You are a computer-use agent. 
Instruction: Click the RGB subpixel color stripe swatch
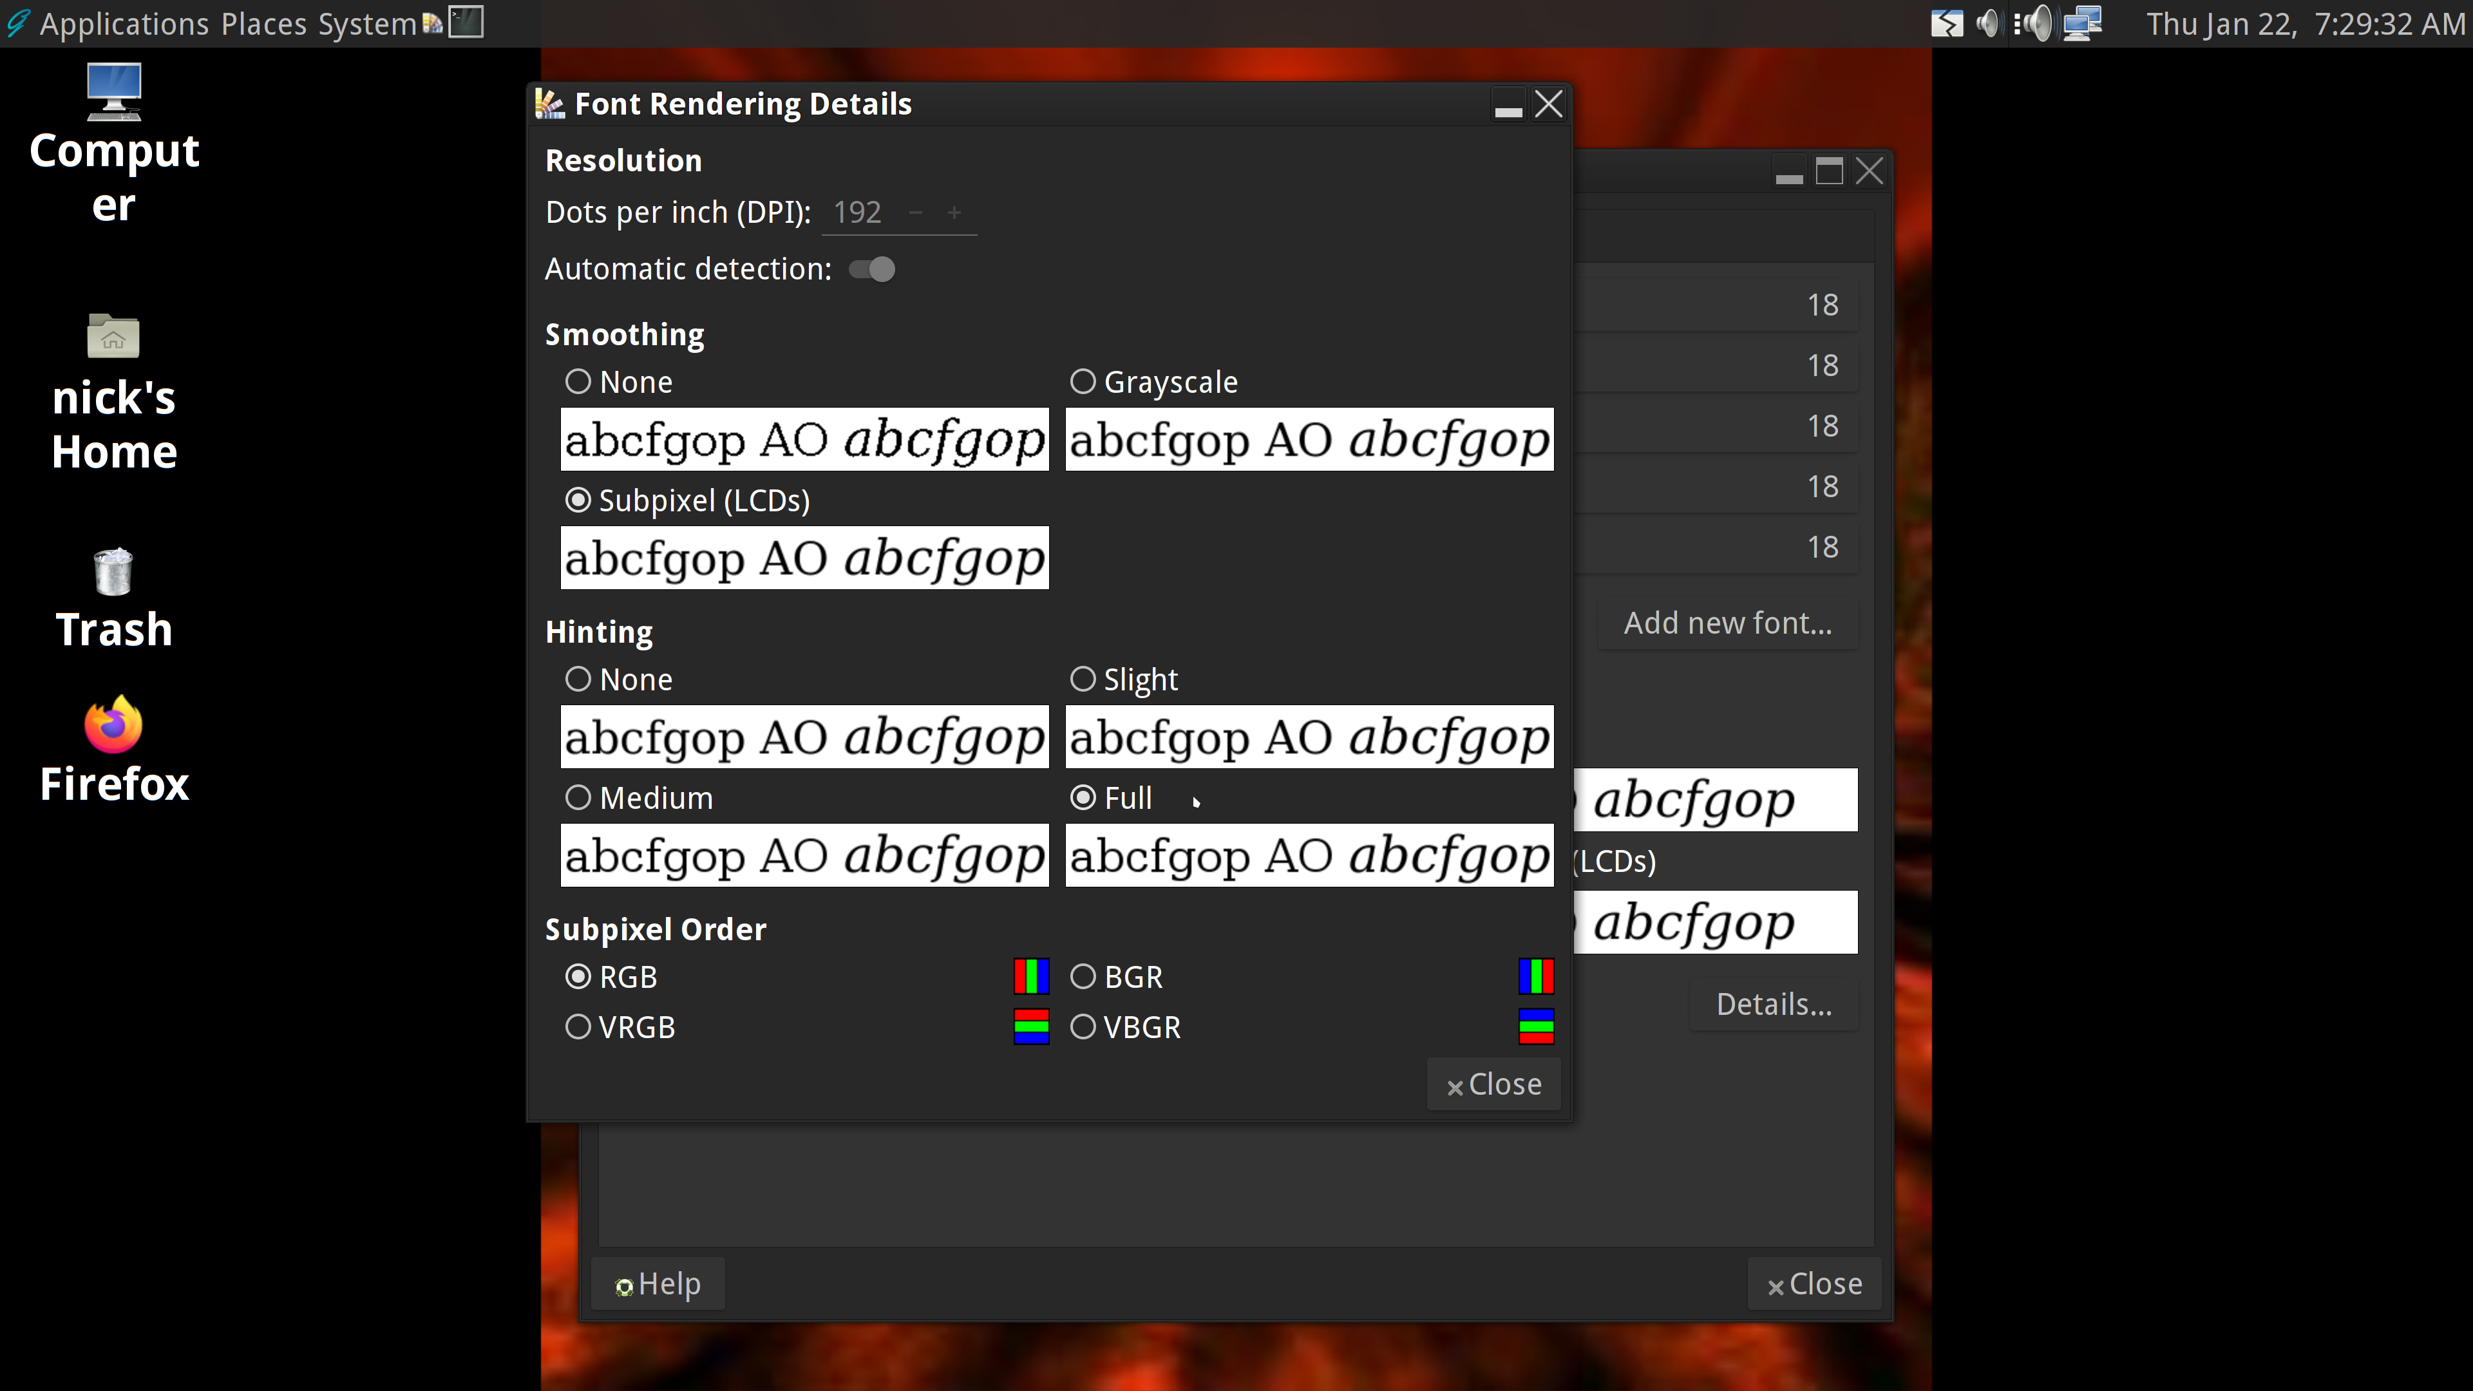click(x=1031, y=976)
